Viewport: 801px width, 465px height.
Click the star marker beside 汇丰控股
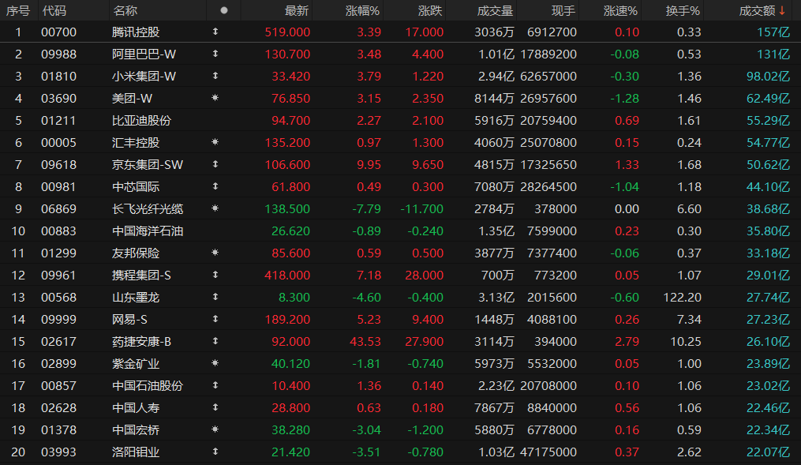(x=215, y=143)
